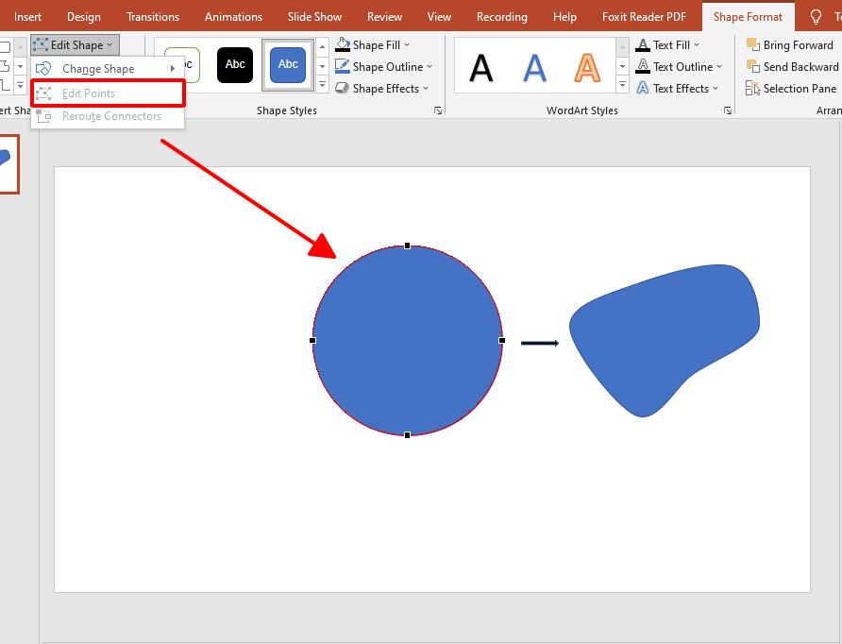
Task: Open the Shape Styles gallery more arrow
Action: (x=321, y=85)
